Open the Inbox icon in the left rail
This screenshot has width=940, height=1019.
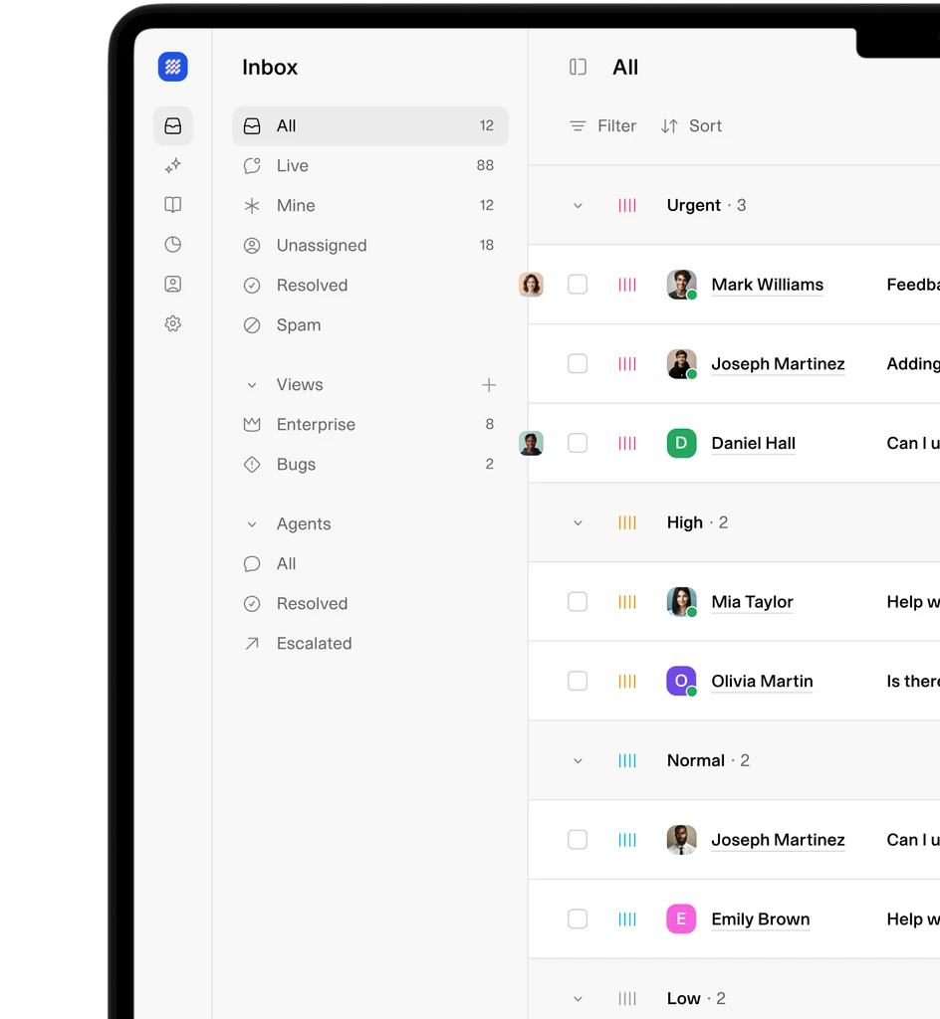173,126
